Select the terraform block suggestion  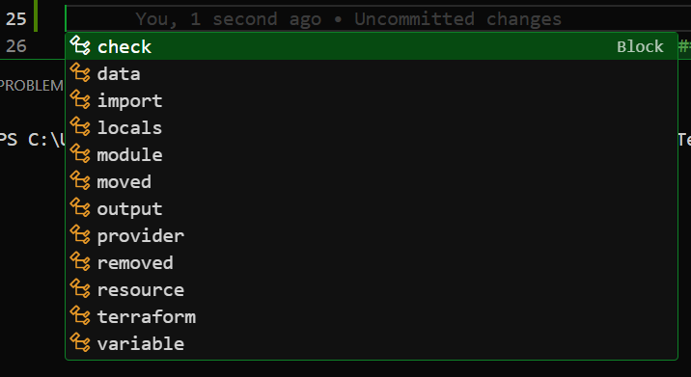pos(371,316)
